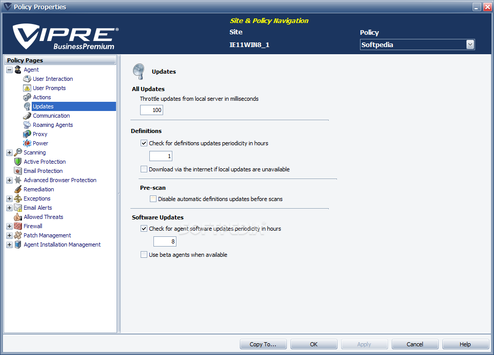The height and width of the screenshot is (355, 494).
Task: Click the Roaming Agents icon
Action: [27, 125]
